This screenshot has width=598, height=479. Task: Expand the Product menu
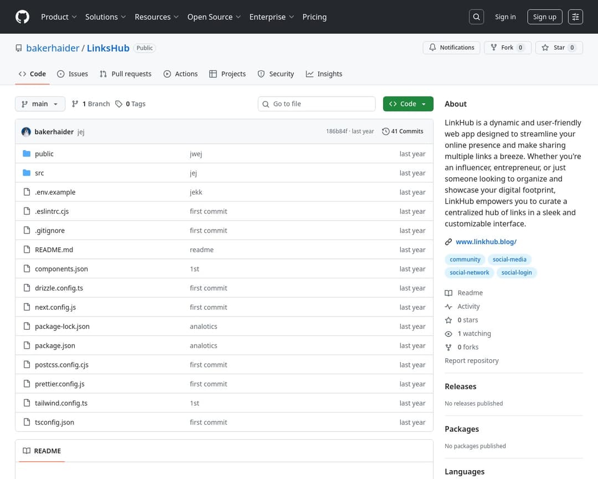pyautogui.click(x=59, y=17)
